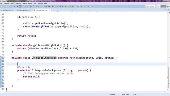Image resolution: width=170 pixels, height=96 pixels.
Task: Place cursor on empty line 82
Action: 86,64
